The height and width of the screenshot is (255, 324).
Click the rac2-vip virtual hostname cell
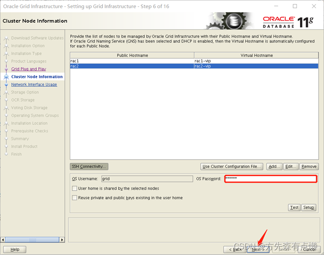tap(256, 66)
